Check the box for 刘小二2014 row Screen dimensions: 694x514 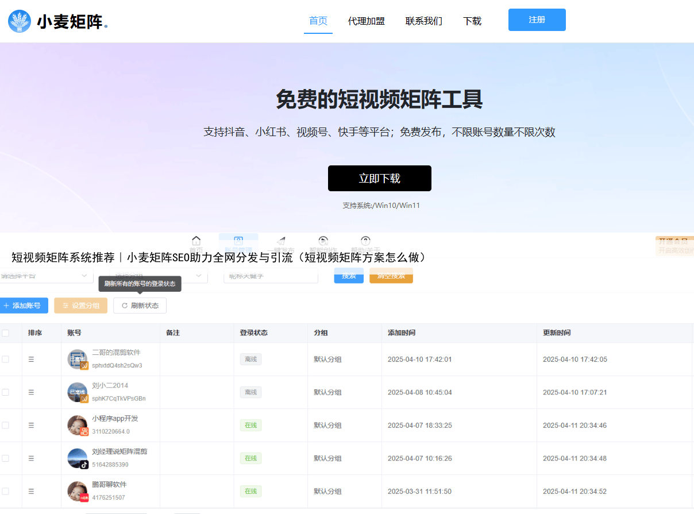pos(5,392)
